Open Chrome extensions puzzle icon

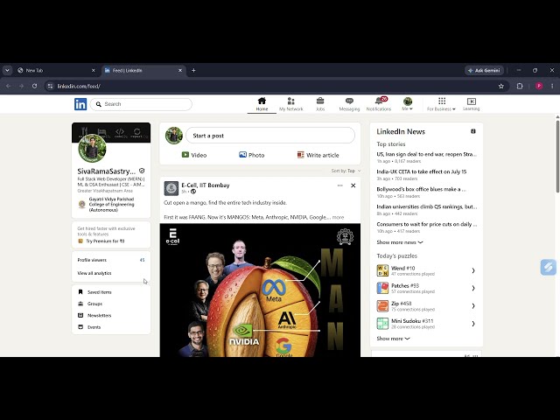click(x=520, y=86)
